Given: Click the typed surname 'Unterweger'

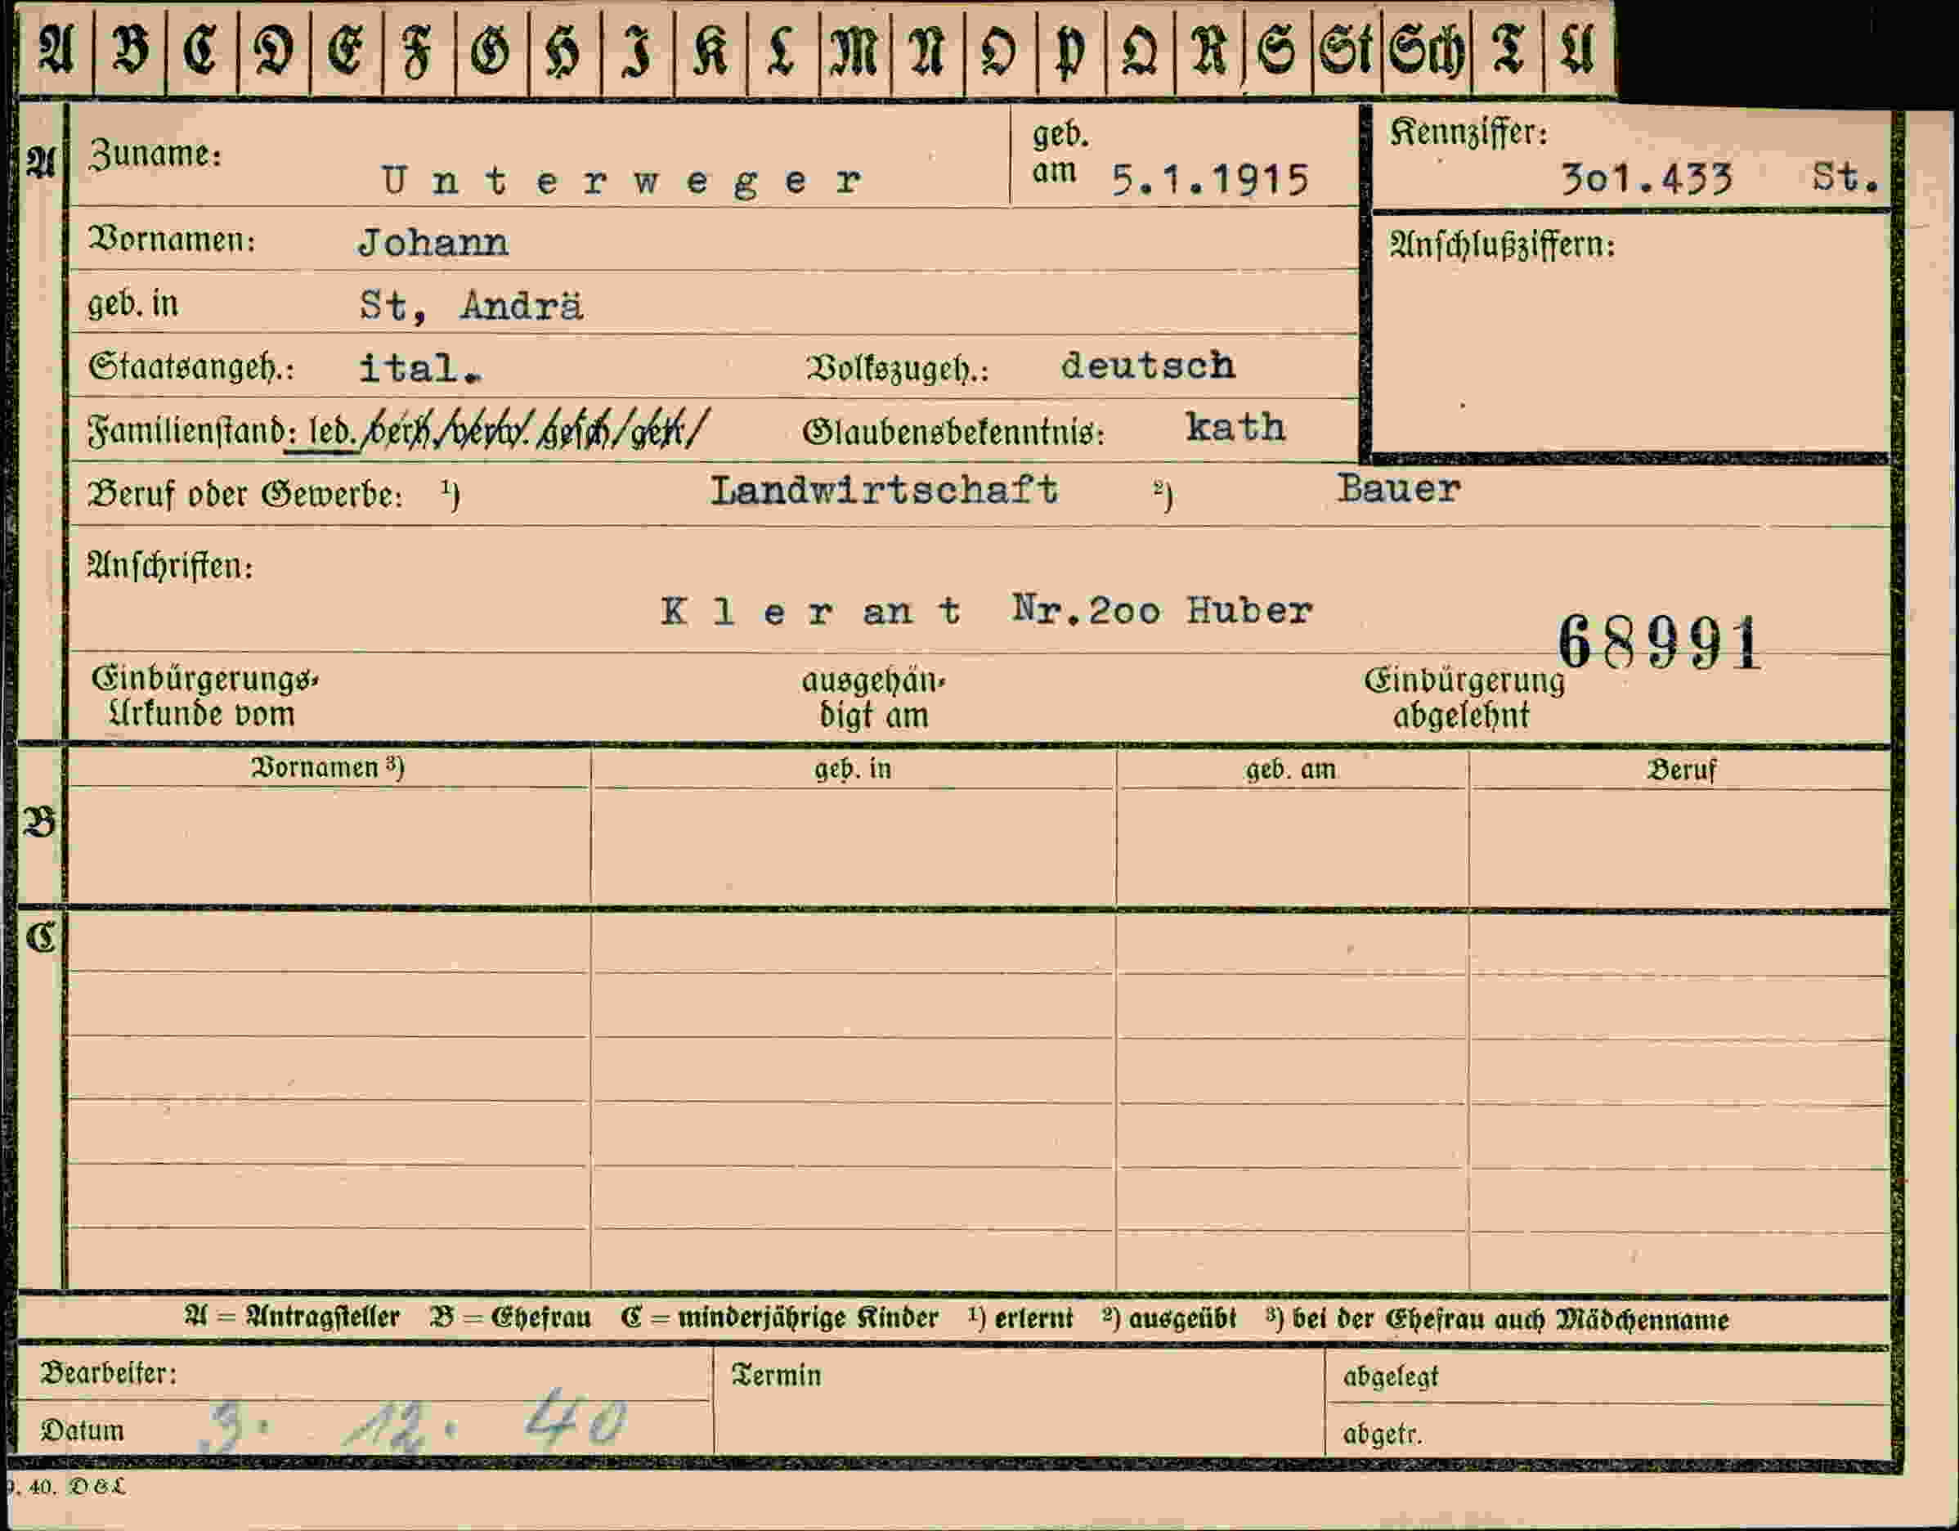Looking at the screenshot, I should [x=621, y=182].
